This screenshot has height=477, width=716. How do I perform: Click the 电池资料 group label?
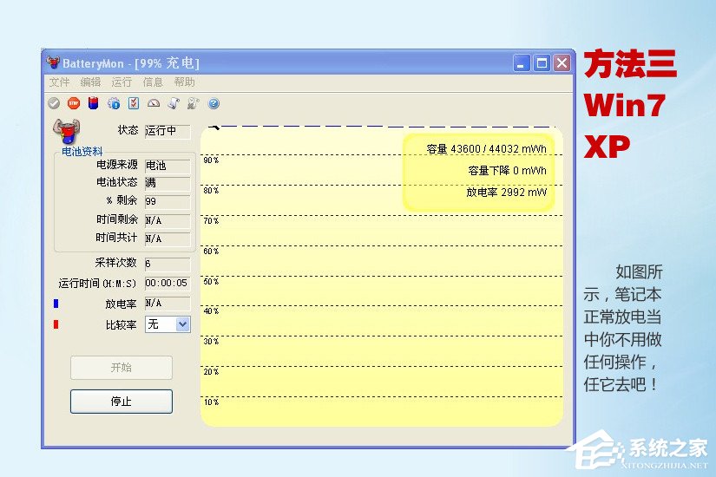tap(82, 151)
